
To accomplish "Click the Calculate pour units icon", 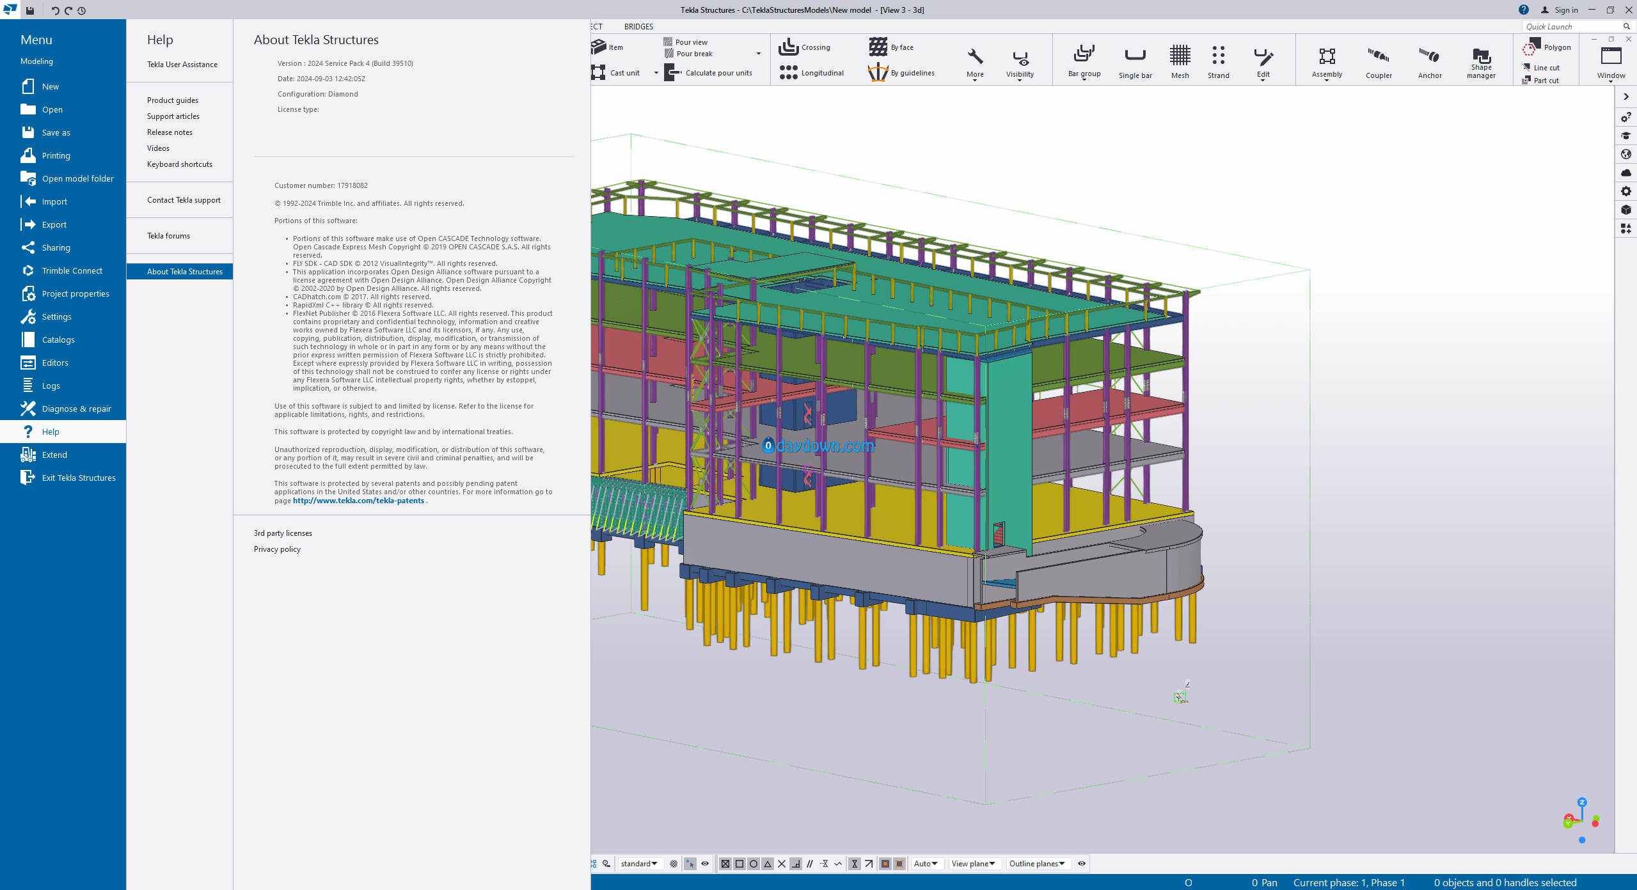I will pos(672,73).
